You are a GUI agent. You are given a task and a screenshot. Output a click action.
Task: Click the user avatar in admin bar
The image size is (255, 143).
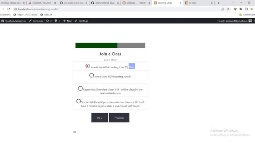click(x=250, y=21)
